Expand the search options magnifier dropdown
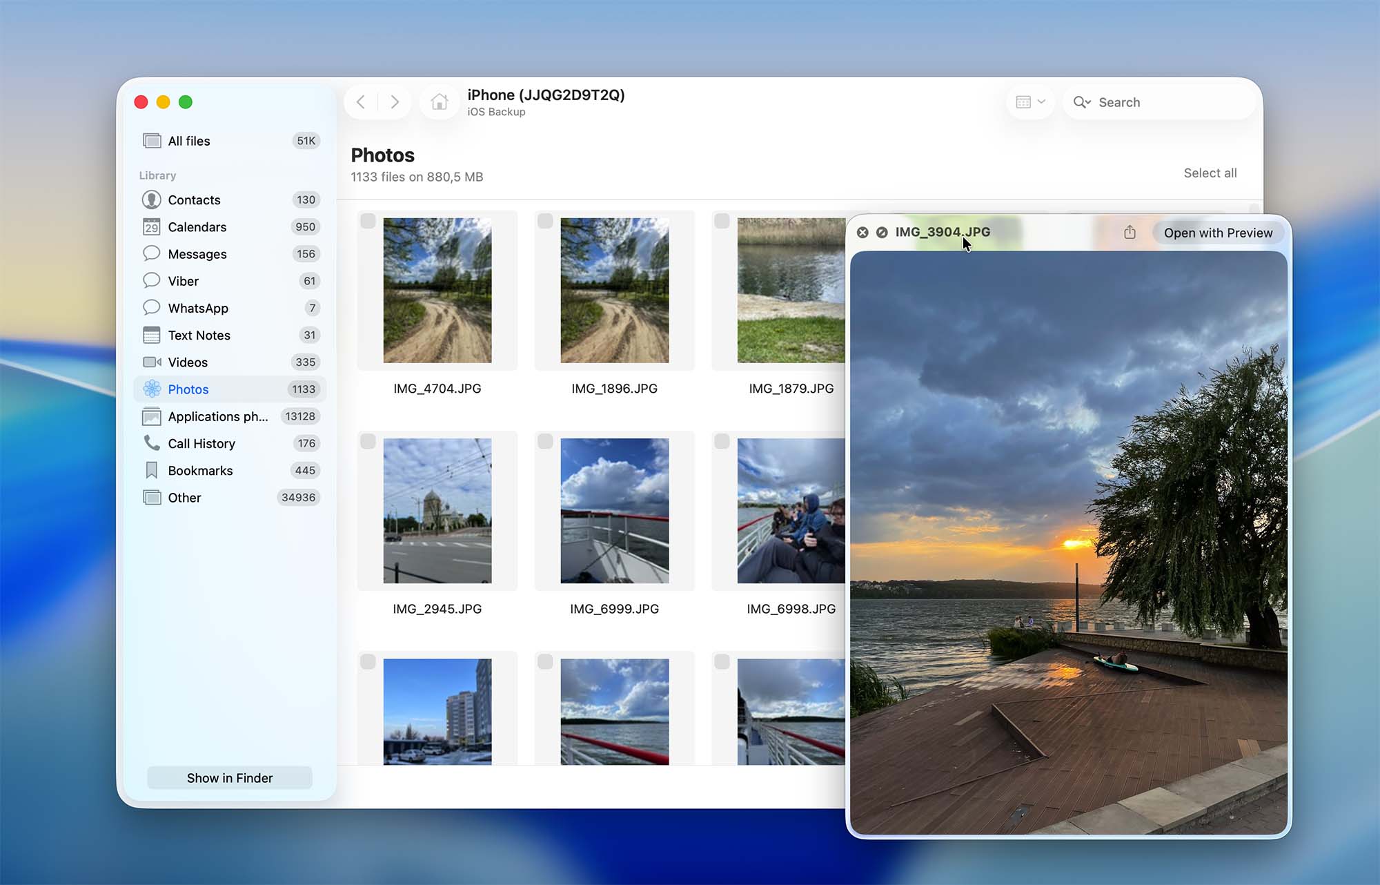This screenshot has height=885, width=1380. [1082, 102]
